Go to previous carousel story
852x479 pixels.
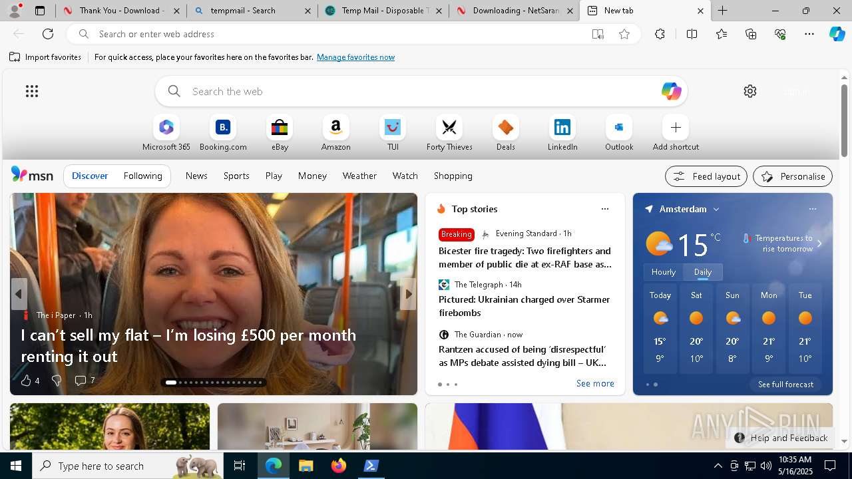click(19, 294)
